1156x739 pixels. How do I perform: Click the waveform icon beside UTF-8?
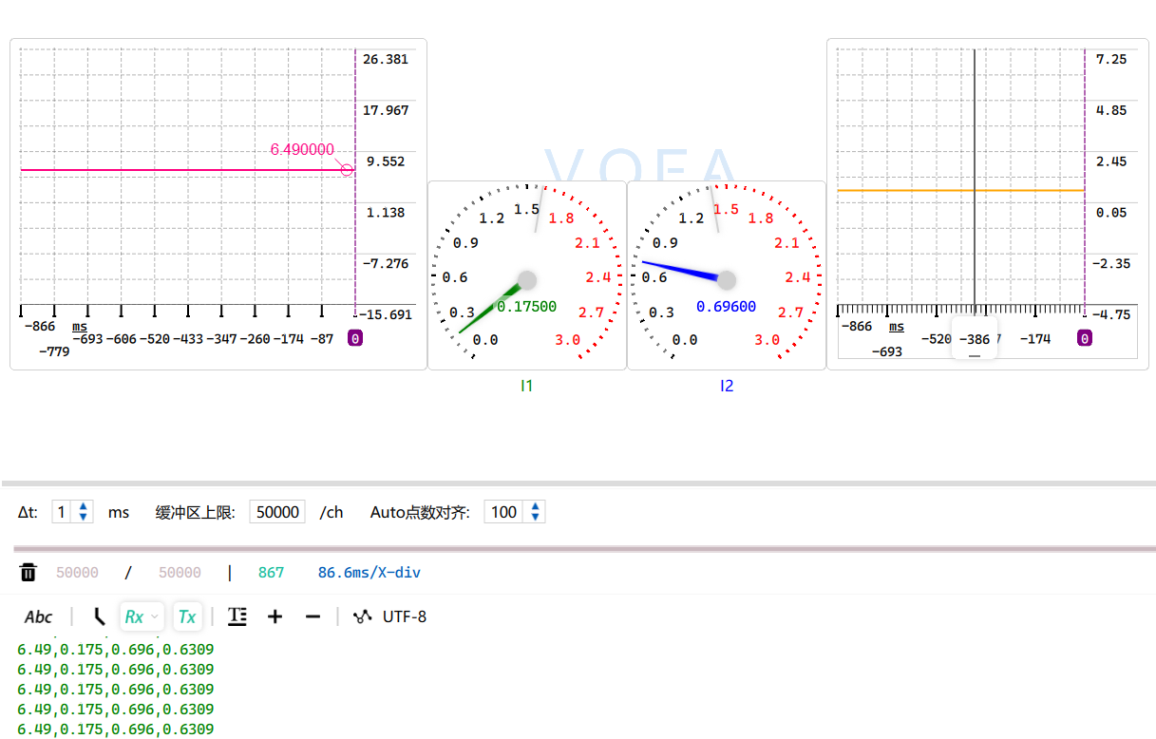362,616
